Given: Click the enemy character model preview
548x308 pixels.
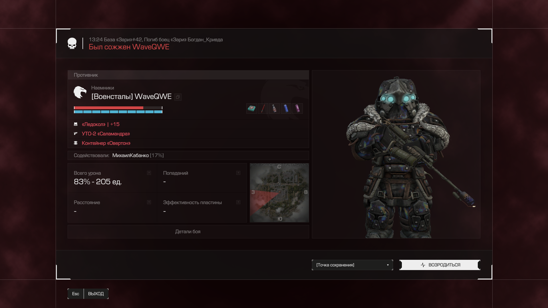Looking at the screenshot, I should [396, 154].
